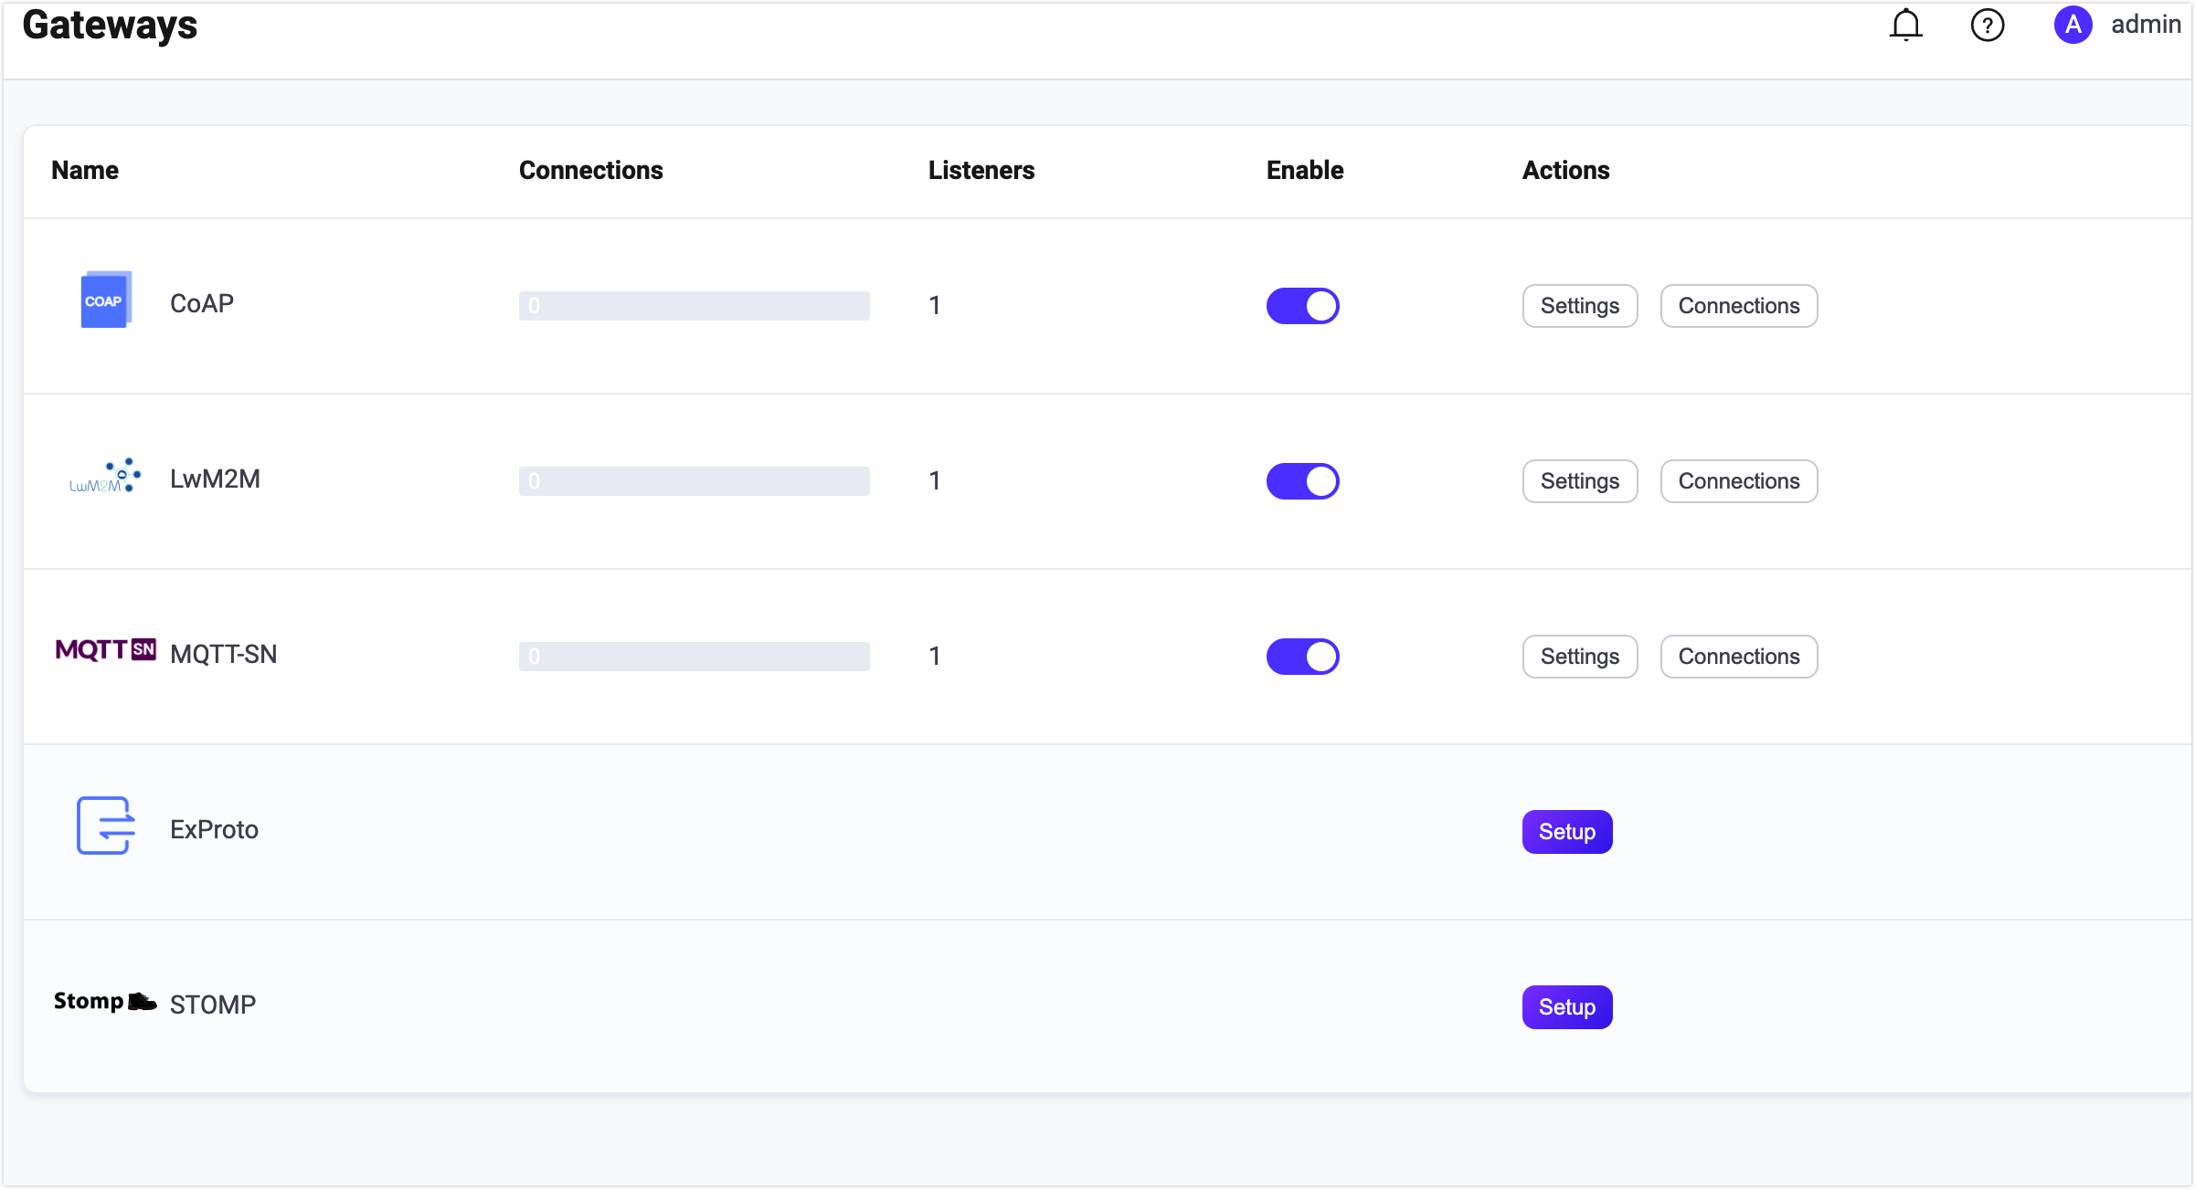Screen dimensions: 2195x1189
Task: Click the ExProto gateway icon
Action: [105, 826]
